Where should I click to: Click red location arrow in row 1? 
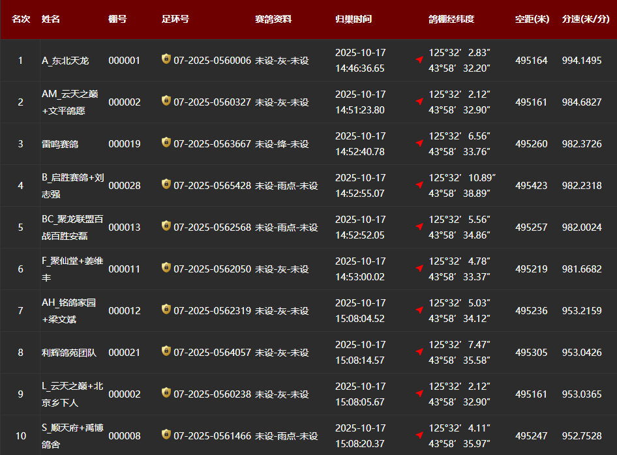point(419,60)
